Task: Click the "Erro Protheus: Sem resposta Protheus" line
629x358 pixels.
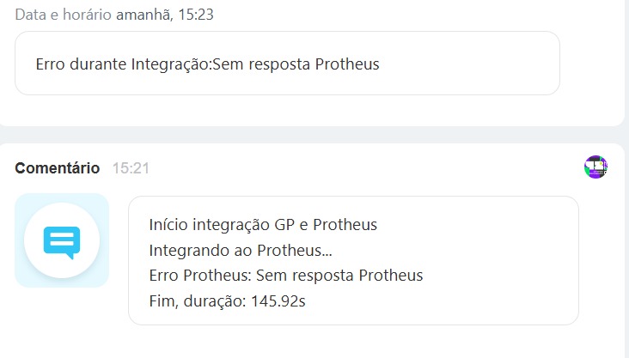Action: click(x=285, y=276)
